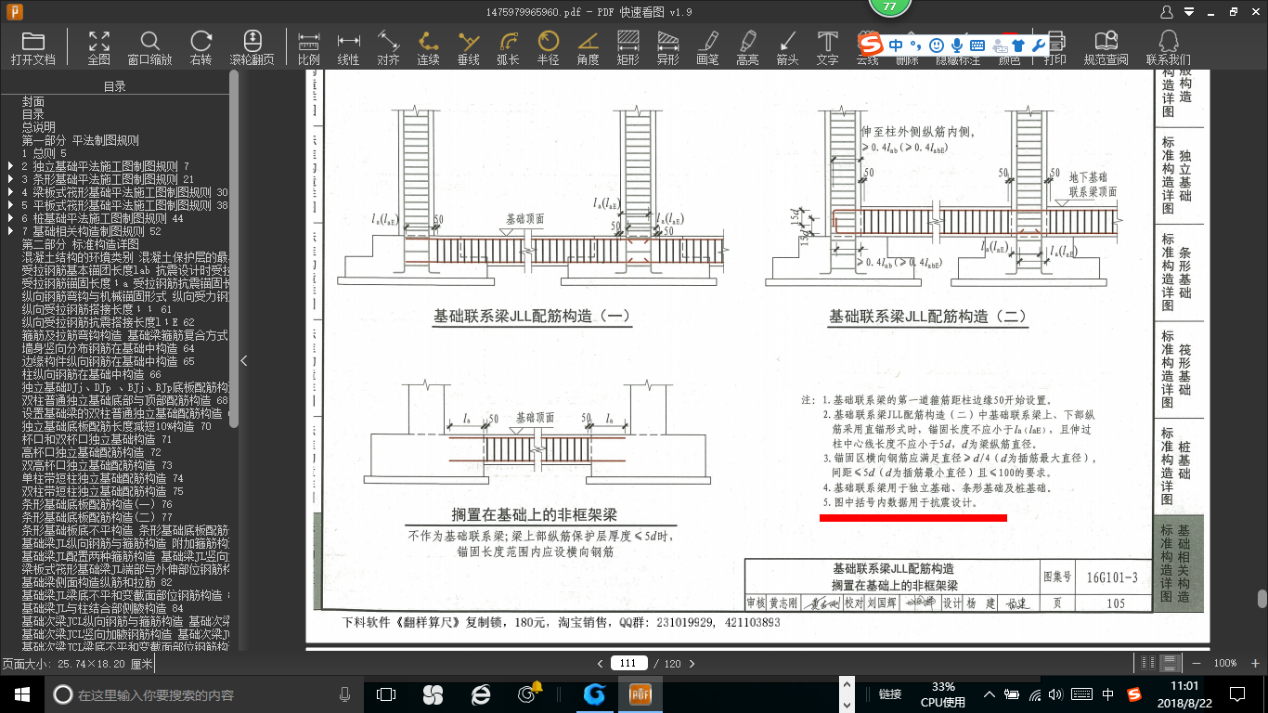The image size is (1268, 713).
Task: Rotate the page right with 右转
Action: [x=201, y=47]
